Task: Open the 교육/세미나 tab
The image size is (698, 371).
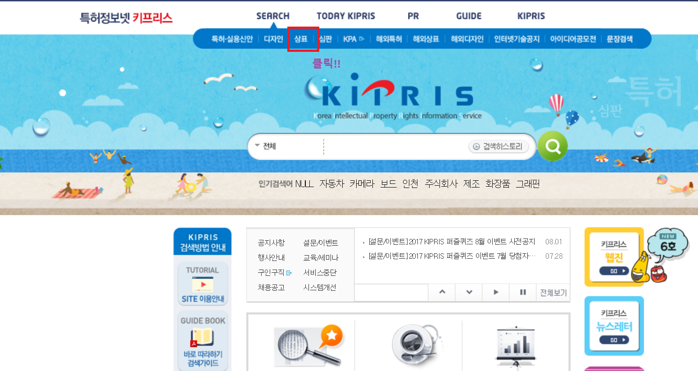Action: [x=321, y=257]
